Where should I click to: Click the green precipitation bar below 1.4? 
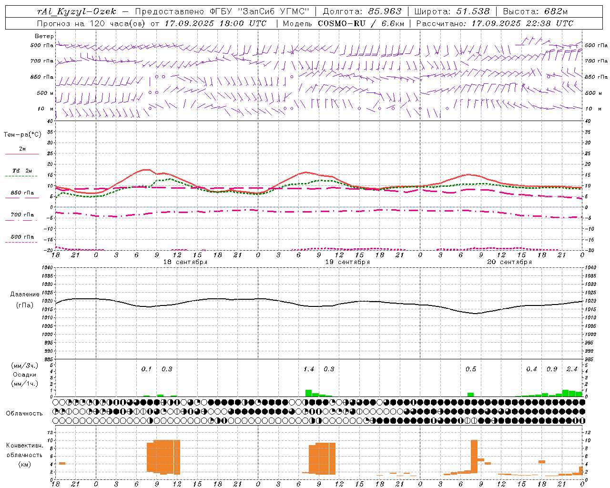point(308,393)
